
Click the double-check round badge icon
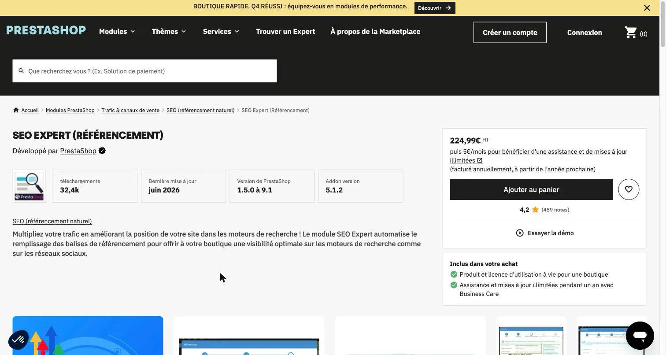(x=18, y=340)
